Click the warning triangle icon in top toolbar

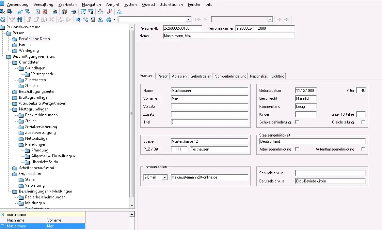click(119, 12)
